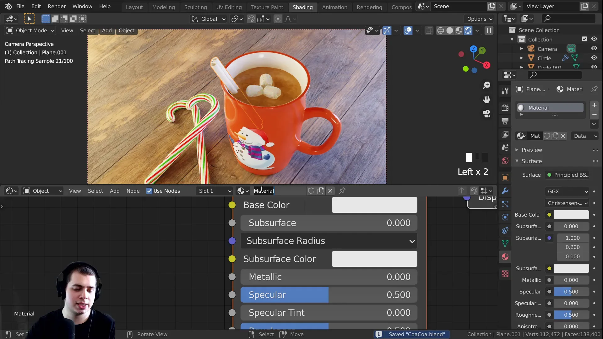Open the Physics properties icon
Viewport: 603px width, 339px height.
point(505,217)
